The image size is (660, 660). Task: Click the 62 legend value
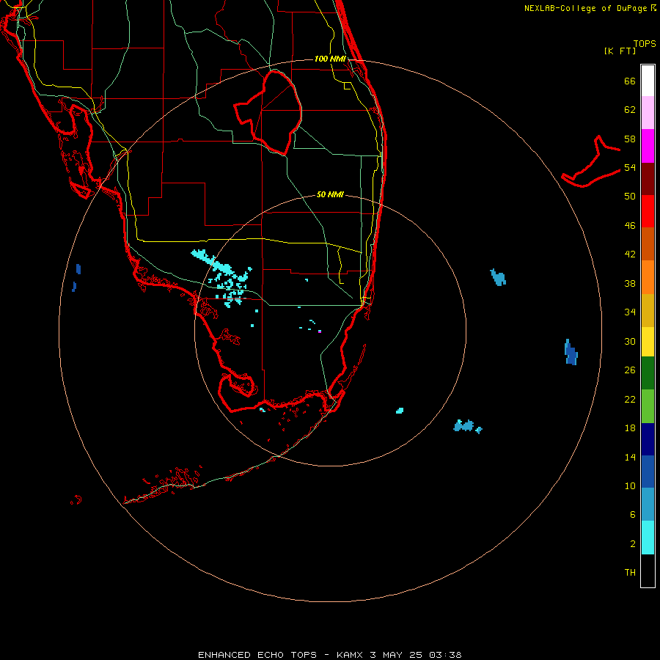click(x=630, y=110)
